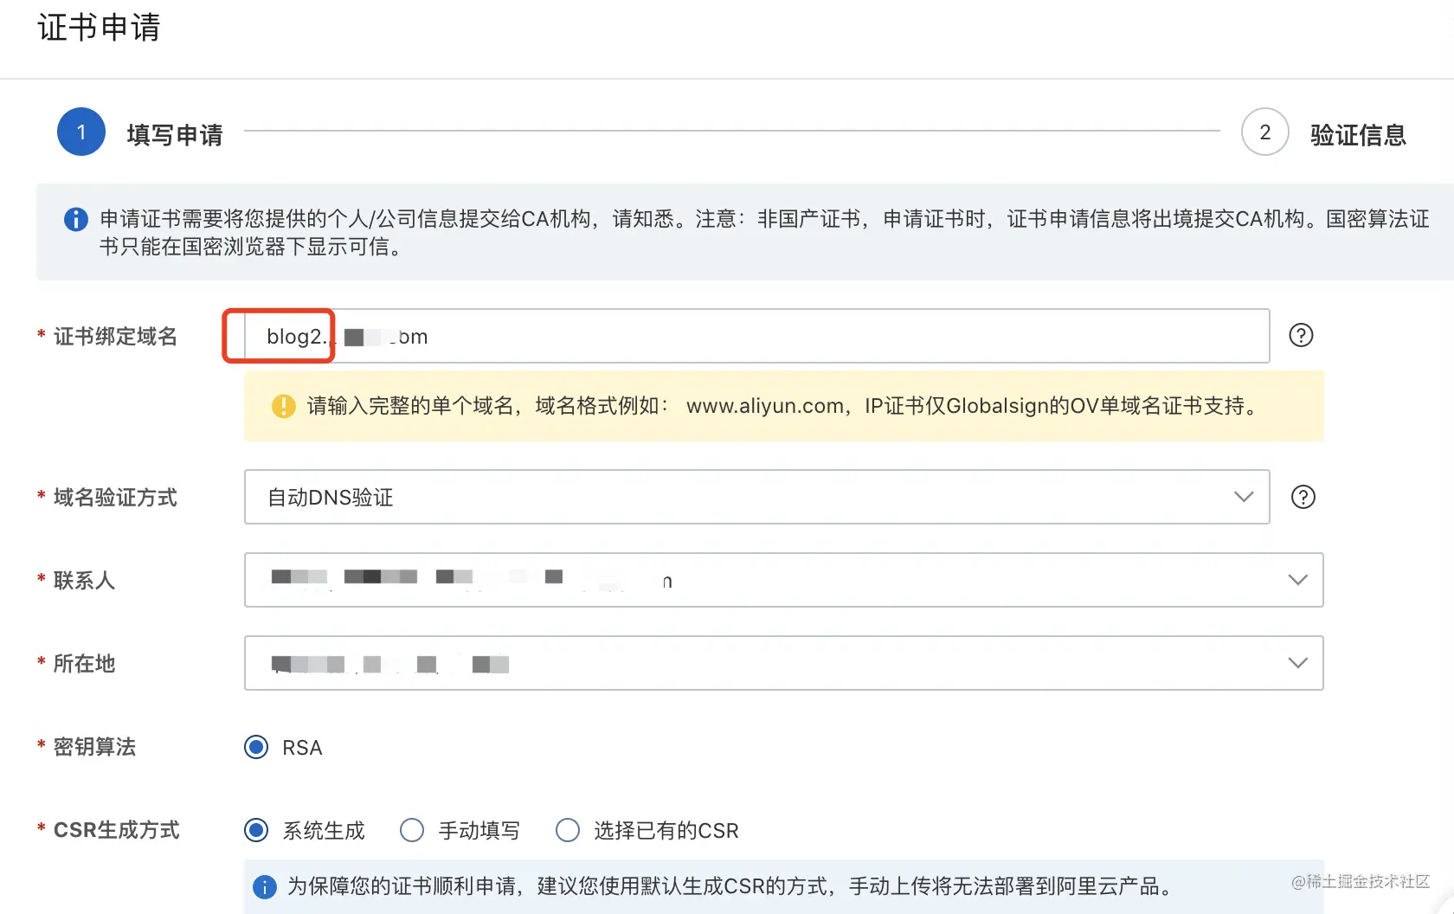
Task: Click 联系人 field label
Action: (84, 581)
